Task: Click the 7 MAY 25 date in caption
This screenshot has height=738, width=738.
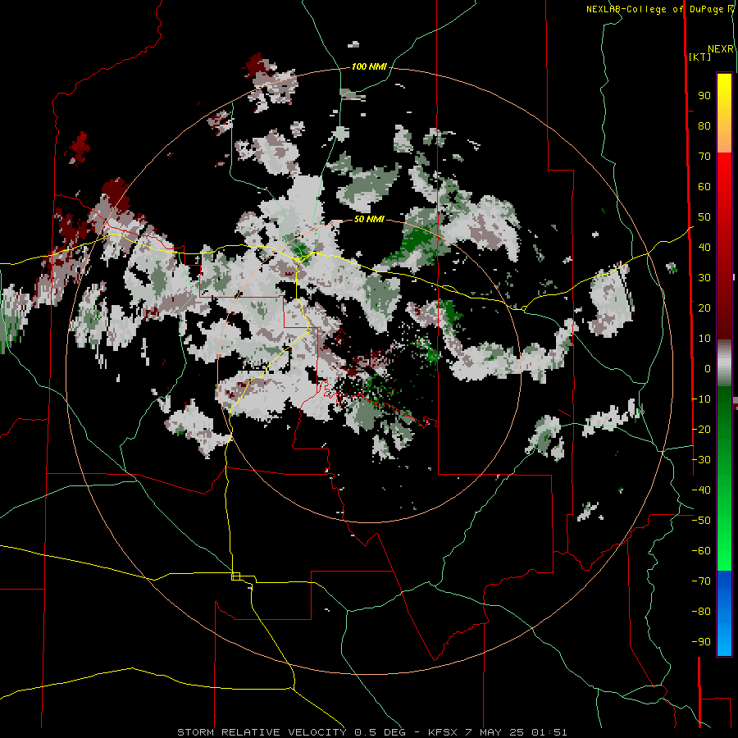Action: [x=494, y=732]
